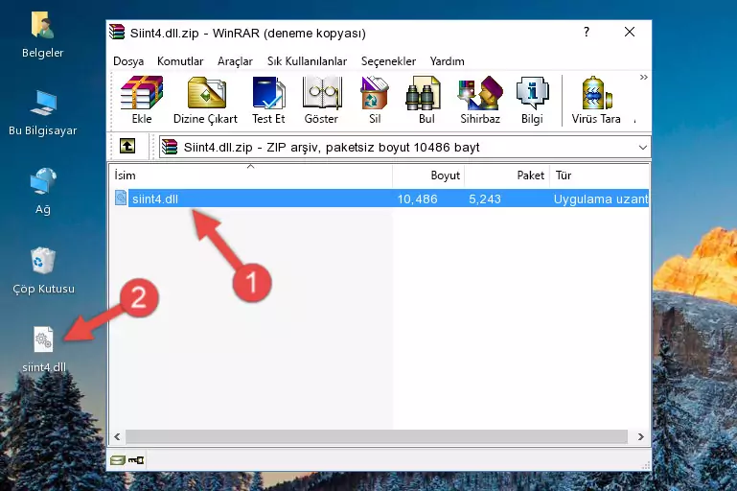Click the horizontal scrollbar right arrow
The width and height of the screenshot is (737, 491).
pyautogui.click(x=640, y=437)
